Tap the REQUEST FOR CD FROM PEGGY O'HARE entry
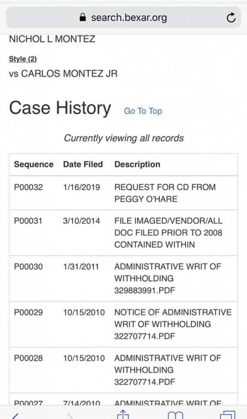247x419 pixels. click(x=165, y=193)
